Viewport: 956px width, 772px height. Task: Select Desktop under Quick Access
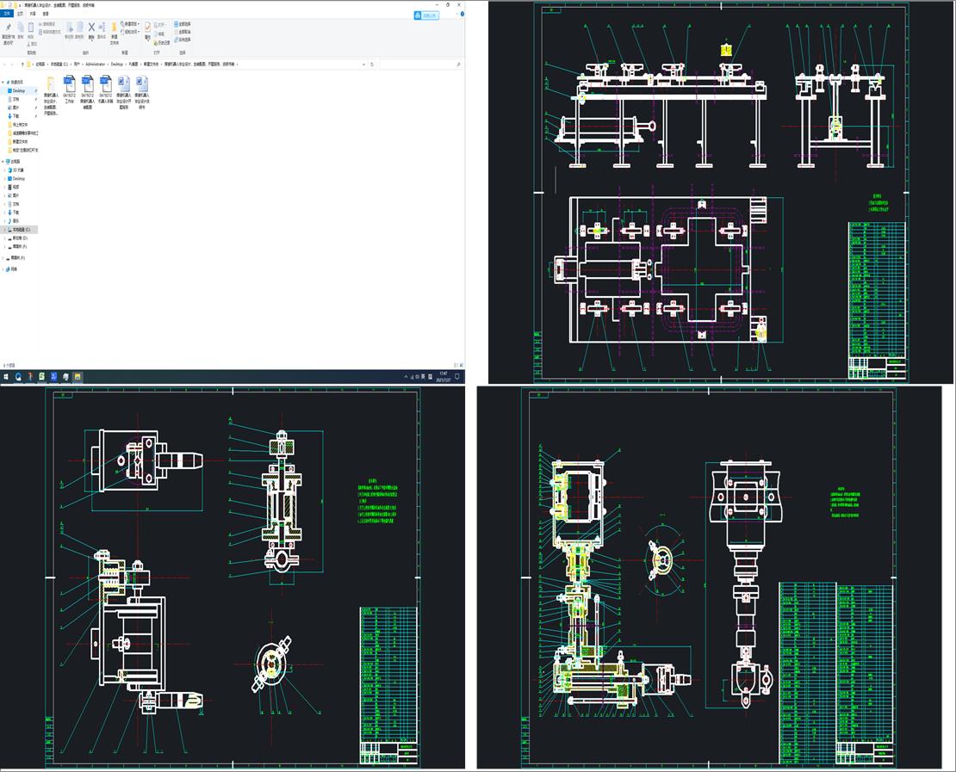click(18, 90)
